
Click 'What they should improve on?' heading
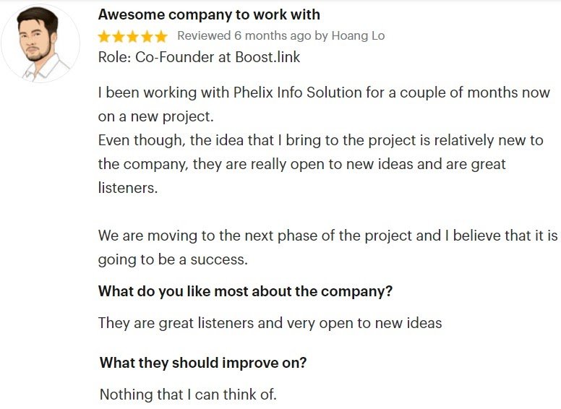(x=203, y=363)
